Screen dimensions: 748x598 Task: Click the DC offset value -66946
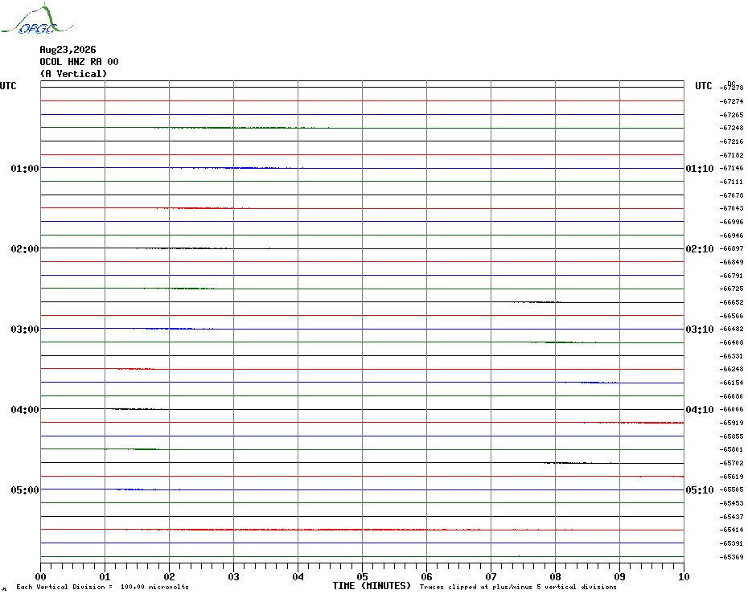click(731, 236)
